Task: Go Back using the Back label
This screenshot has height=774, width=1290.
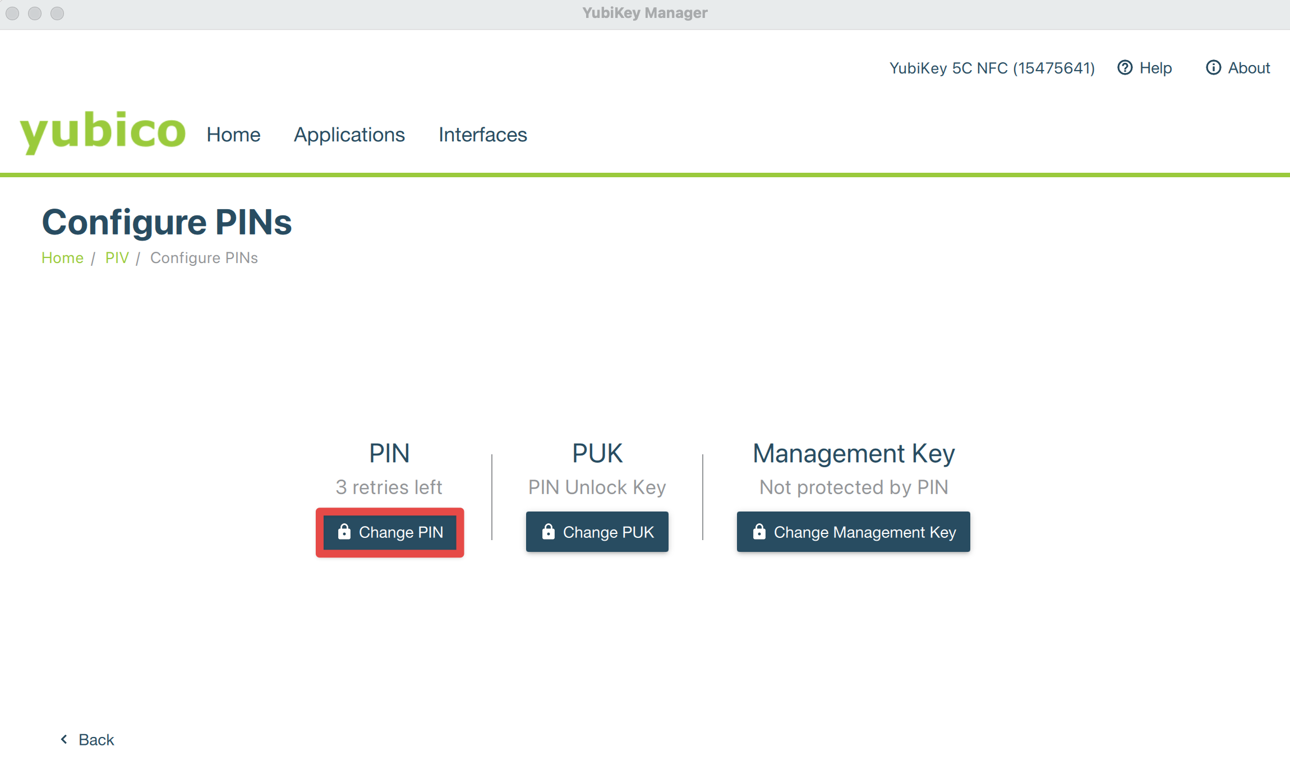Action: 96,740
